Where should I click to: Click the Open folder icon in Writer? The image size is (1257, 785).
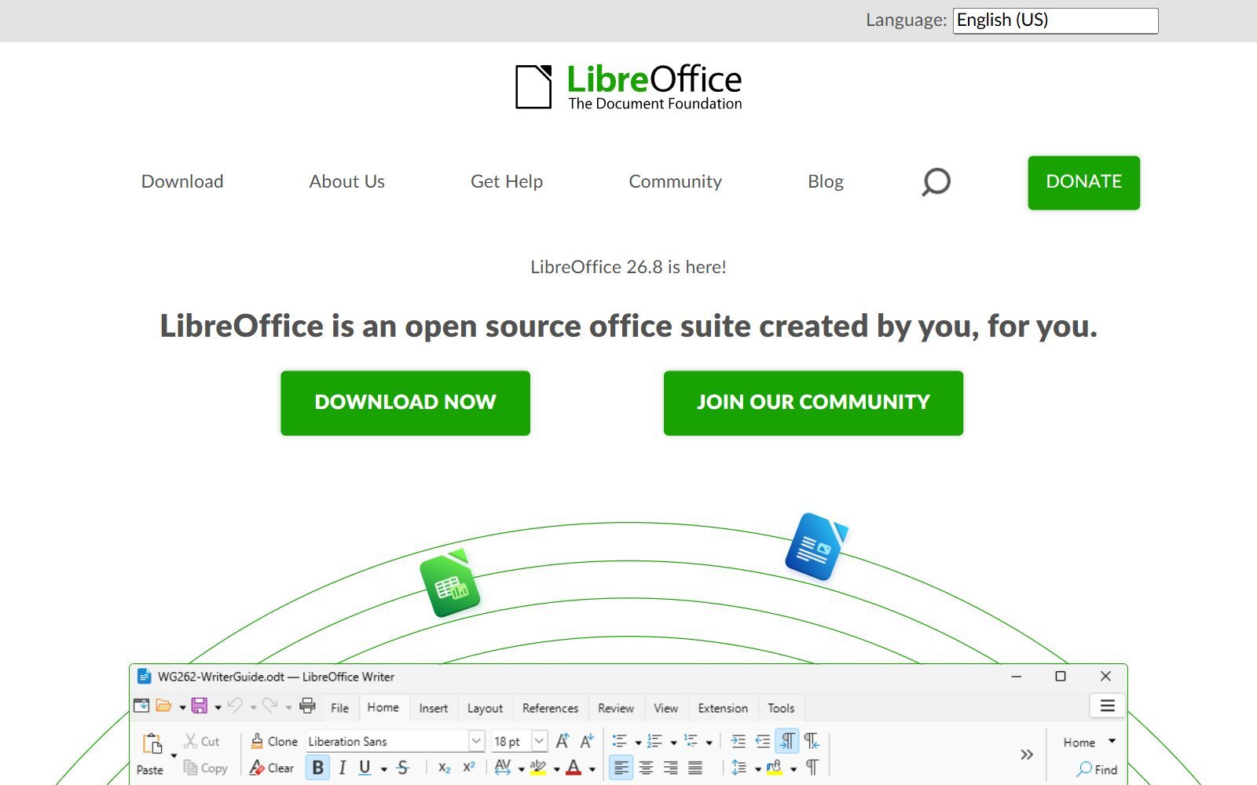[163, 706]
